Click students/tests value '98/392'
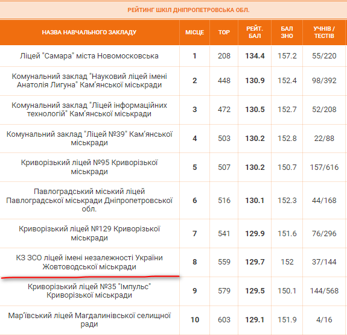The image size is (347, 335). click(x=324, y=81)
